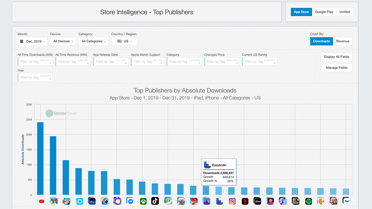Image resolution: width=372 pixels, height=209 pixels.
Task: Open the US country selector
Action: [x=124, y=41]
